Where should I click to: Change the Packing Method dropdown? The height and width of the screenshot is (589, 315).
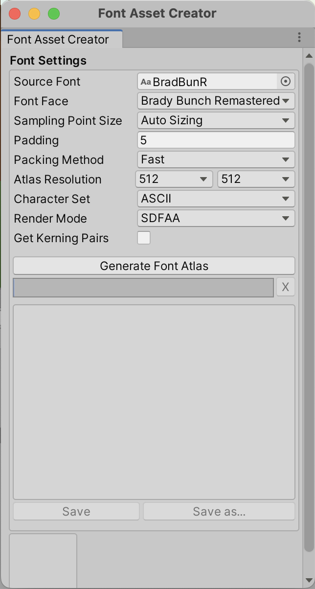[216, 159]
